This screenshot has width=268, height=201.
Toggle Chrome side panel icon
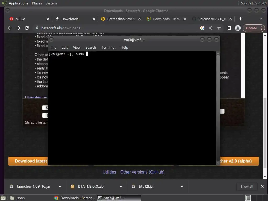[x=229, y=28]
